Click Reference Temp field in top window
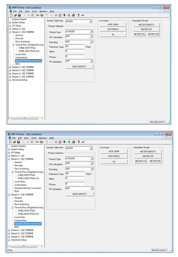 (75, 46)
